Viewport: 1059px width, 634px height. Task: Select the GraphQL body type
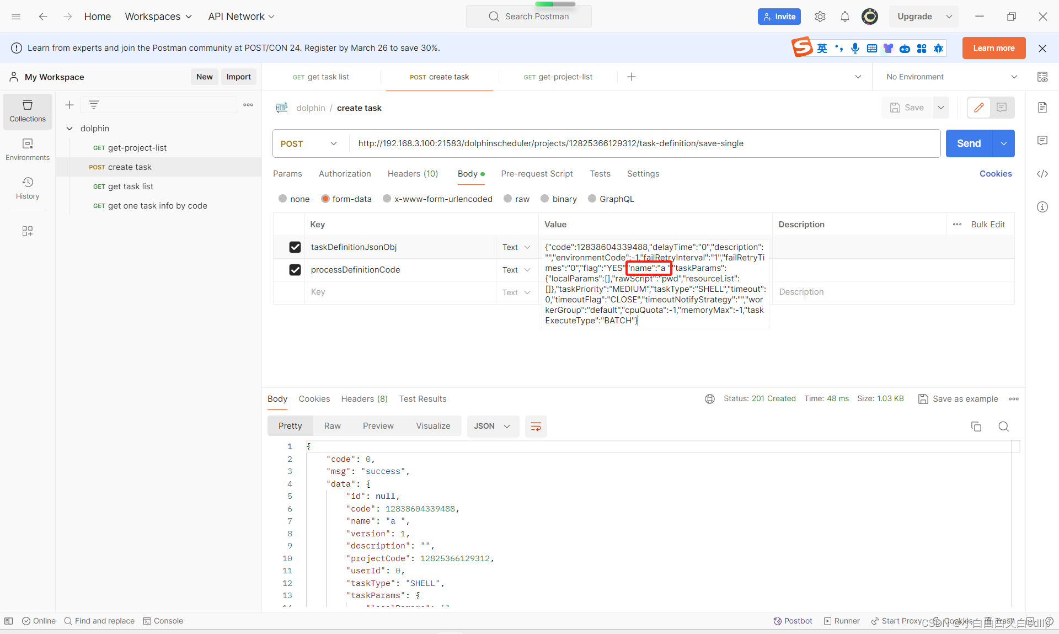click(592, 199)
